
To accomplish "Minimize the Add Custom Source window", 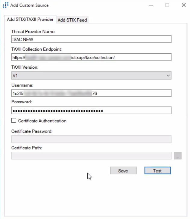I will (151, 5).
